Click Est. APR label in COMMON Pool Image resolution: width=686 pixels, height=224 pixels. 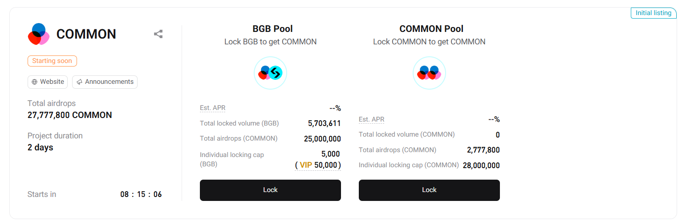coord(371,119)
